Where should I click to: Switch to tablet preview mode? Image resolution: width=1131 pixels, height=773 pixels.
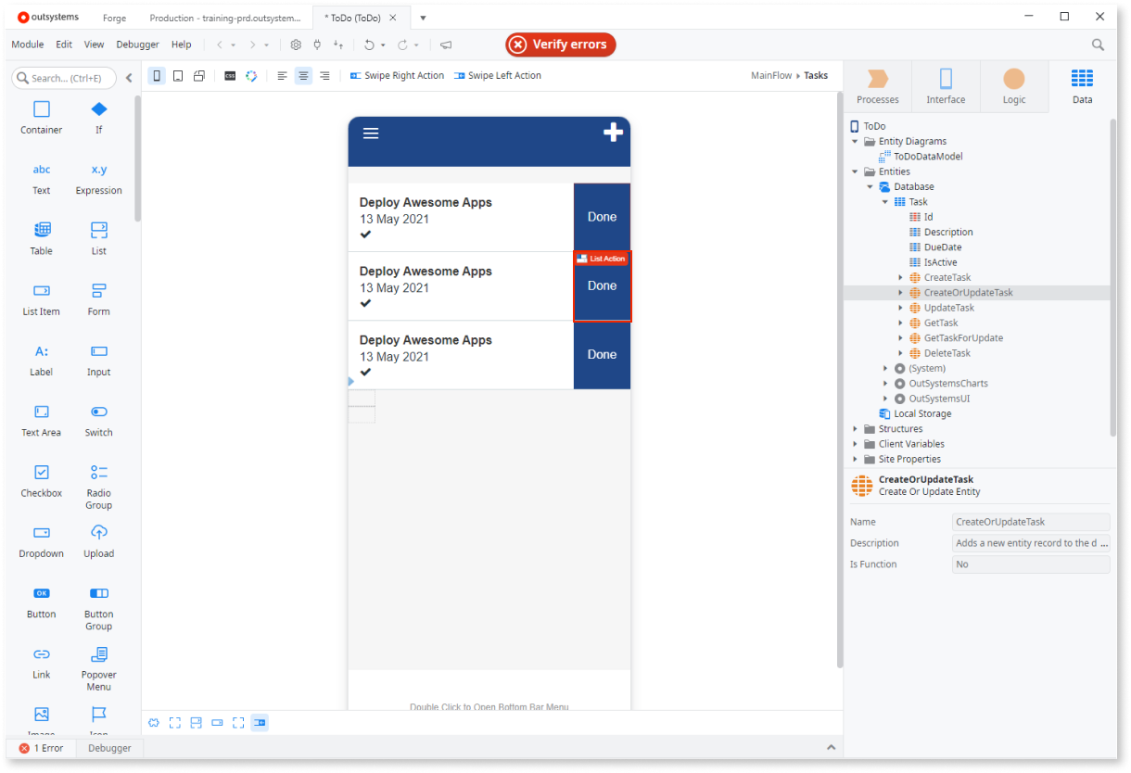[x=177, y=75]
